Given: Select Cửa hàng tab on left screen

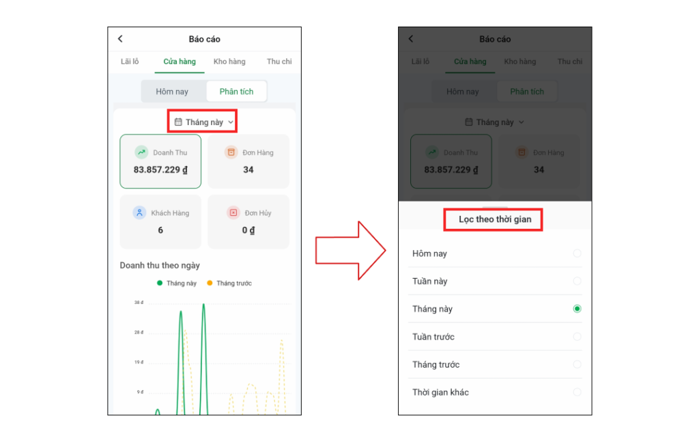Looking at the screenshot, I should (180, 61).
